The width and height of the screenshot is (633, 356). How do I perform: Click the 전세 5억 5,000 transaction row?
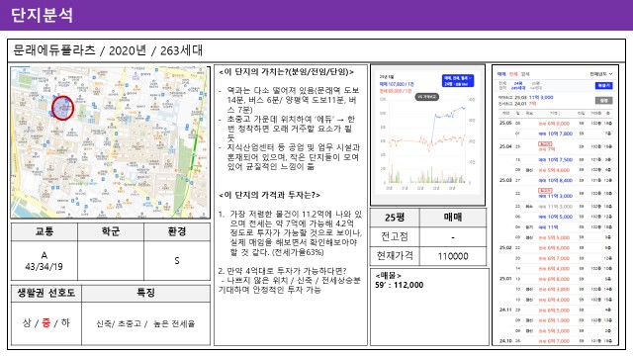555,237
